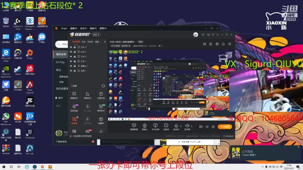Open the 主播任务 streamer tasks tool

[x=101, y=96]
